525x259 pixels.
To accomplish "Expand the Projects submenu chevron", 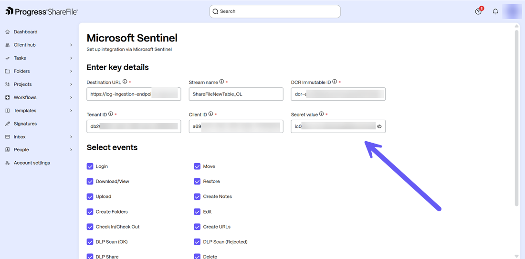I will tap(71, 84).
